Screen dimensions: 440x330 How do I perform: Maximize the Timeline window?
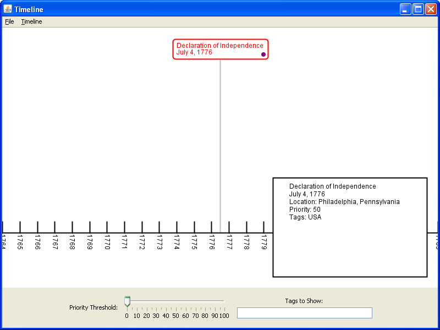coord(418,9)
